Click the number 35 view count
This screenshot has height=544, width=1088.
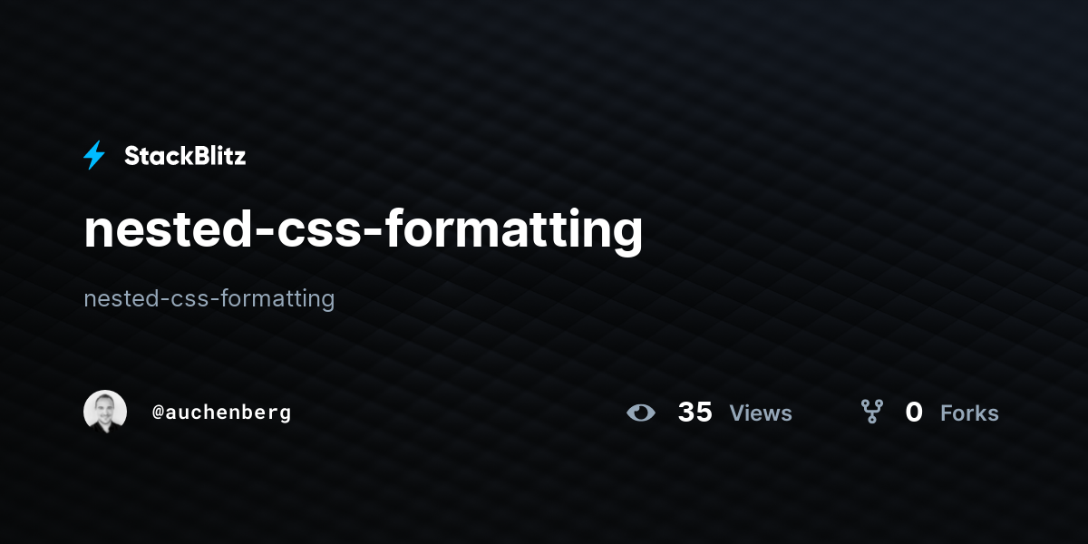tap(695, 413)
